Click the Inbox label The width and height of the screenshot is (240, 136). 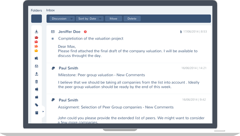(x=50, y=10)
